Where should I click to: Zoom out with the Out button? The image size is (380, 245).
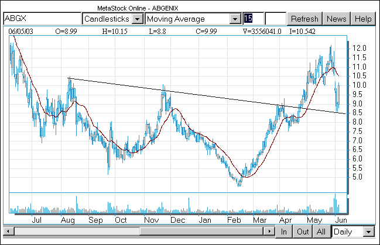pyautogui.click(x=303, y=232)
